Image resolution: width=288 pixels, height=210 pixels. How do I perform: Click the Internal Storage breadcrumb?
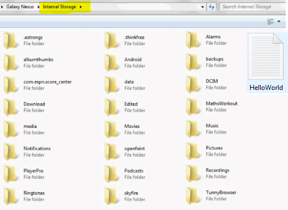point(59,7)
